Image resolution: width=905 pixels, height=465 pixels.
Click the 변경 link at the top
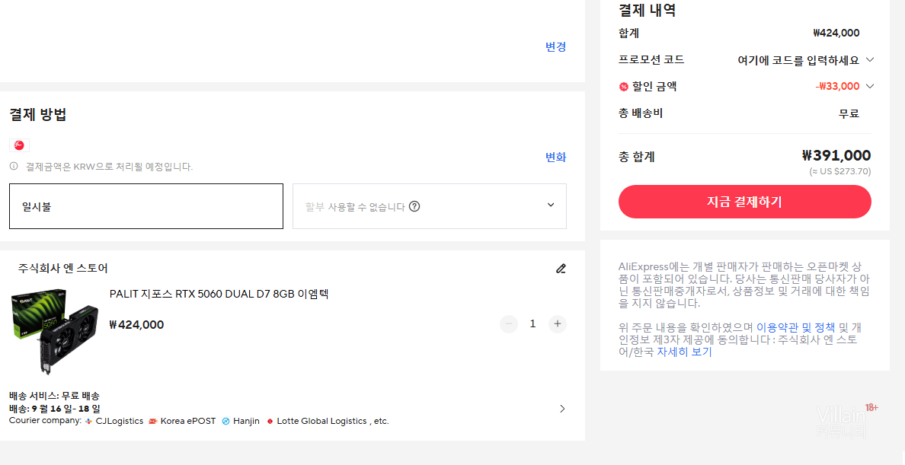point(555,46)
